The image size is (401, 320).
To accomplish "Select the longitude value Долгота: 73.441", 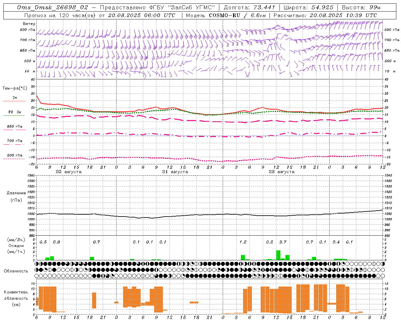I will (249, 7).
